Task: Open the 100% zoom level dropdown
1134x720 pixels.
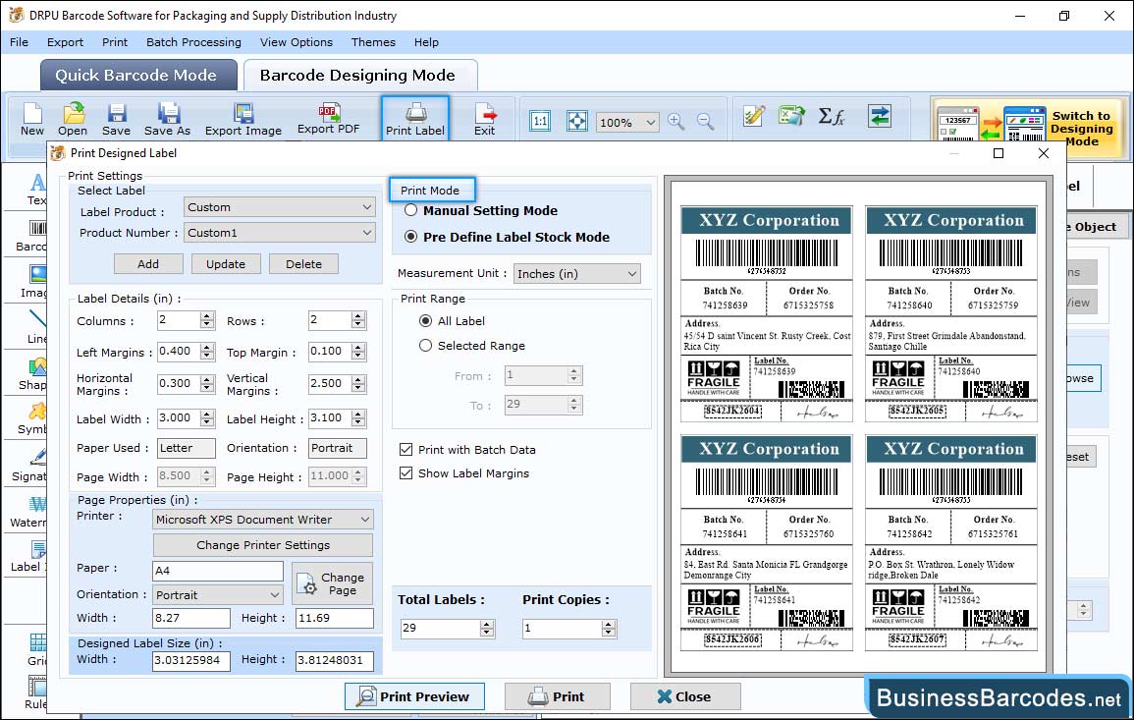Action: tap(627, 122)
